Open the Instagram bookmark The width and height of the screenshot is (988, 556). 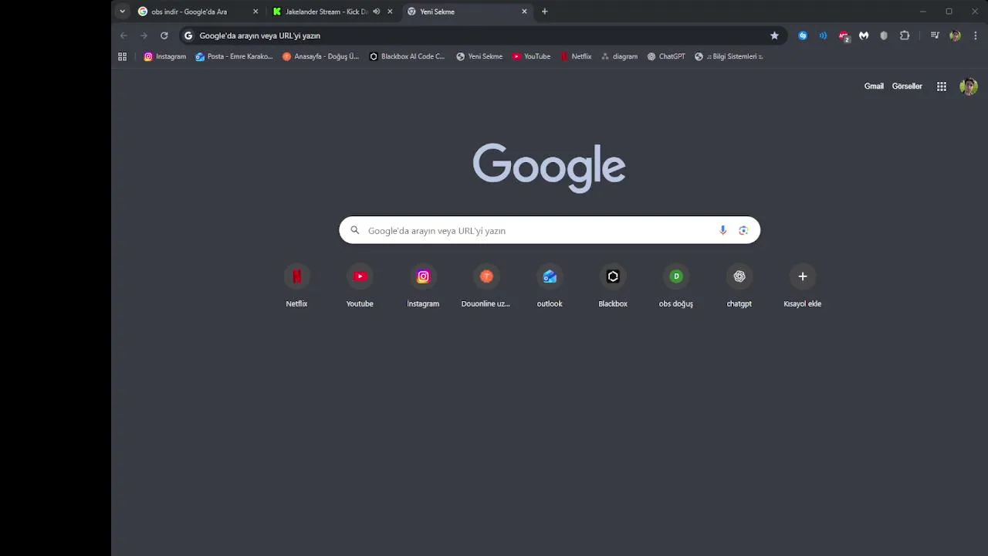click(165, 56)
